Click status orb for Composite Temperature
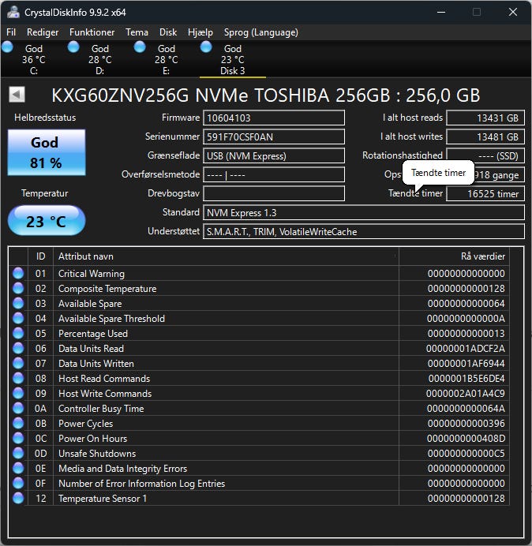The height and width of the screenshot is (546, 532). (x=18, y=288)
